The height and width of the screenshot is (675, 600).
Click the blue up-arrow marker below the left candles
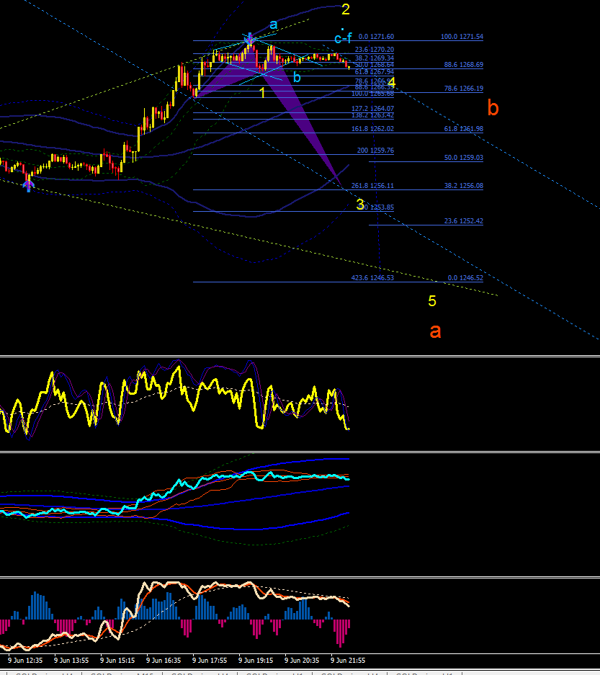28,186
